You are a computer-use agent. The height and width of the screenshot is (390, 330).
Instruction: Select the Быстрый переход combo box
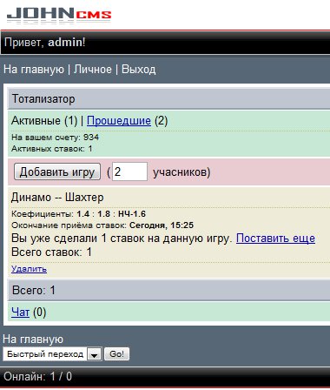(52, 354)
